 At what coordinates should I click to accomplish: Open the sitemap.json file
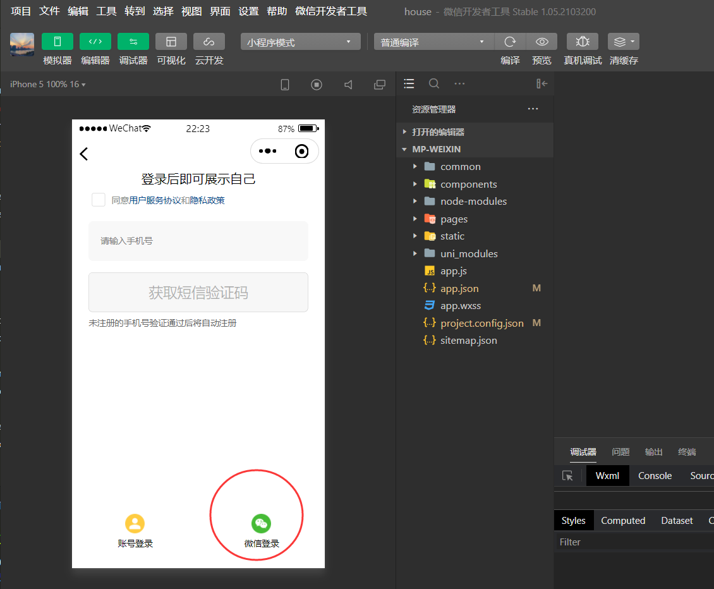click(475, 340)
